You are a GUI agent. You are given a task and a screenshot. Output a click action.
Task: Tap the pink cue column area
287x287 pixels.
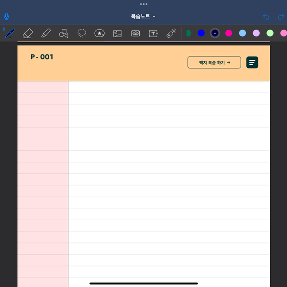[43, 184]
